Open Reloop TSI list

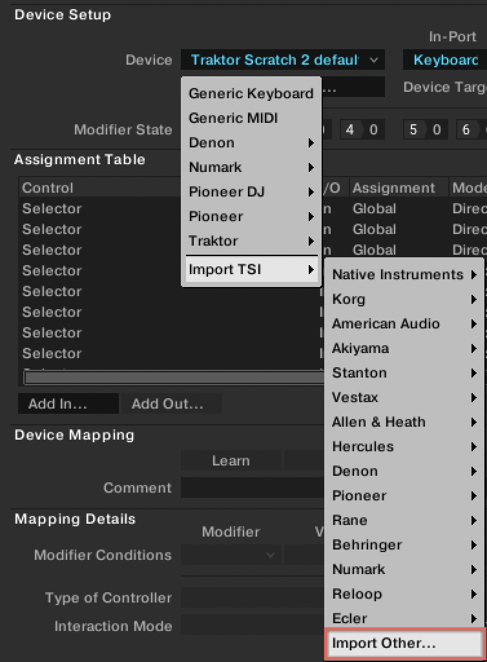coord(404,594)
